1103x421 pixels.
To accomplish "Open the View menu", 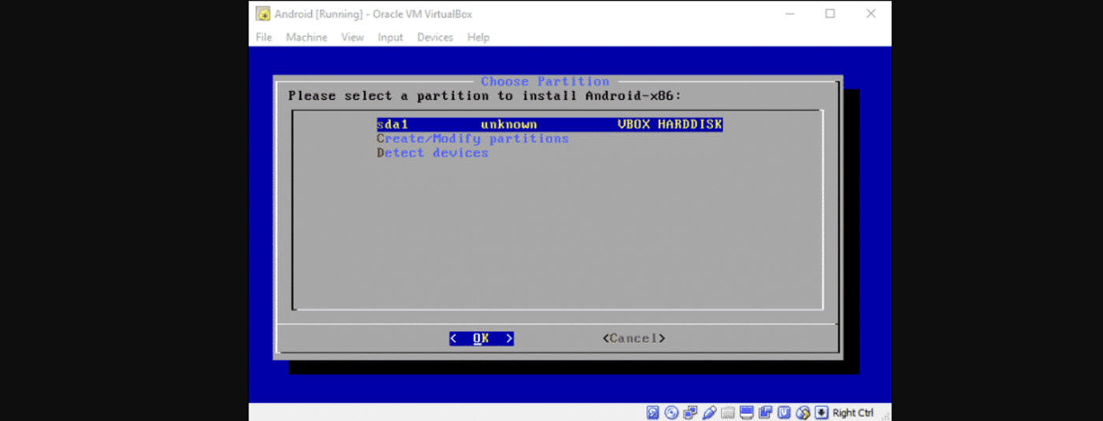I will (x=352, y=37).
